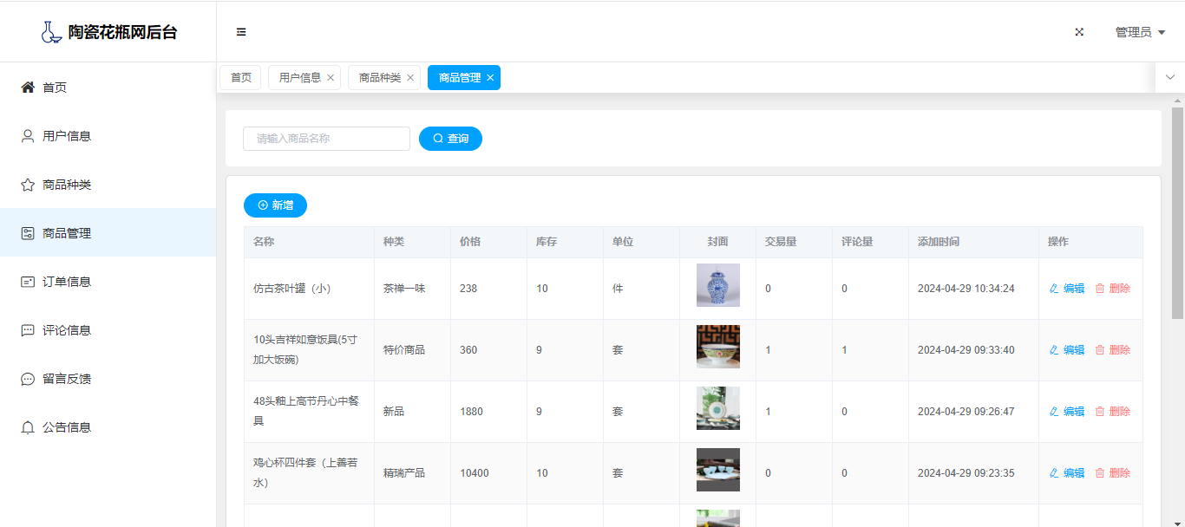Collapse the sidebar with the hamburger icon
The width and height of the screenshot is (1185, 527).
pyautogui.click(x=241, y=32)
